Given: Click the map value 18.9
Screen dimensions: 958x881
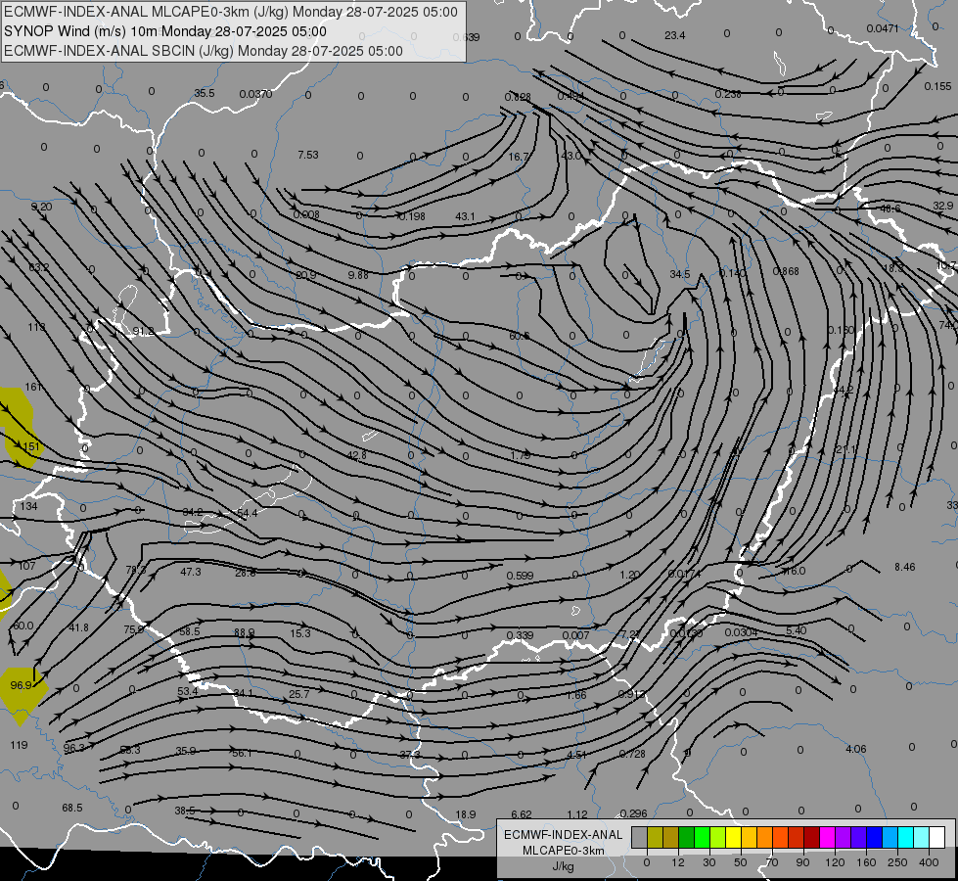Looking at the screenshot, I should click(x=466, y=814).
